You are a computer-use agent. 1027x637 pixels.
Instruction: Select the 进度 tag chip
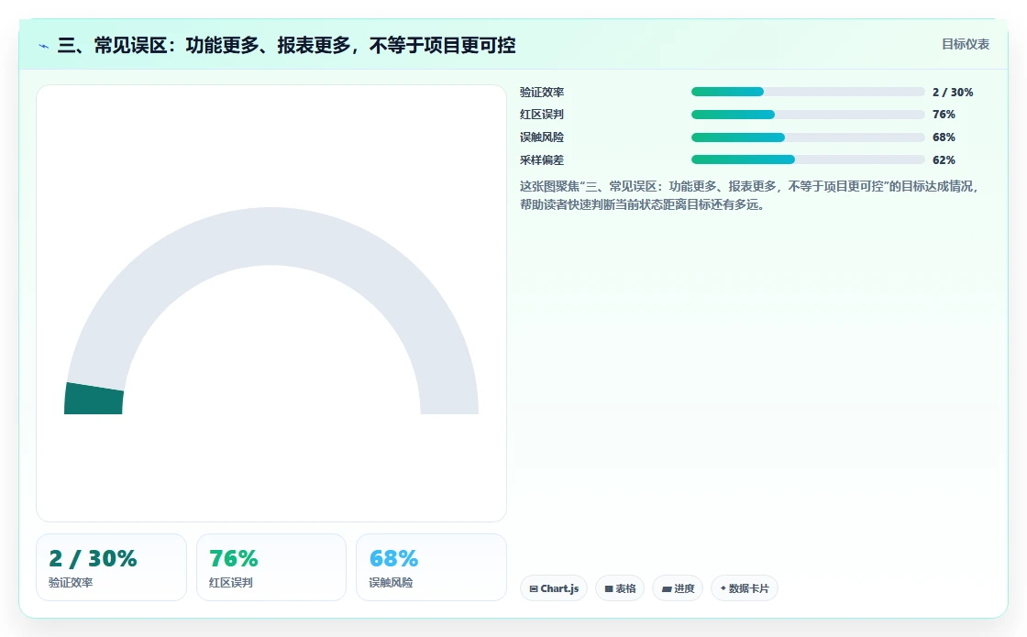coord(678,588)
